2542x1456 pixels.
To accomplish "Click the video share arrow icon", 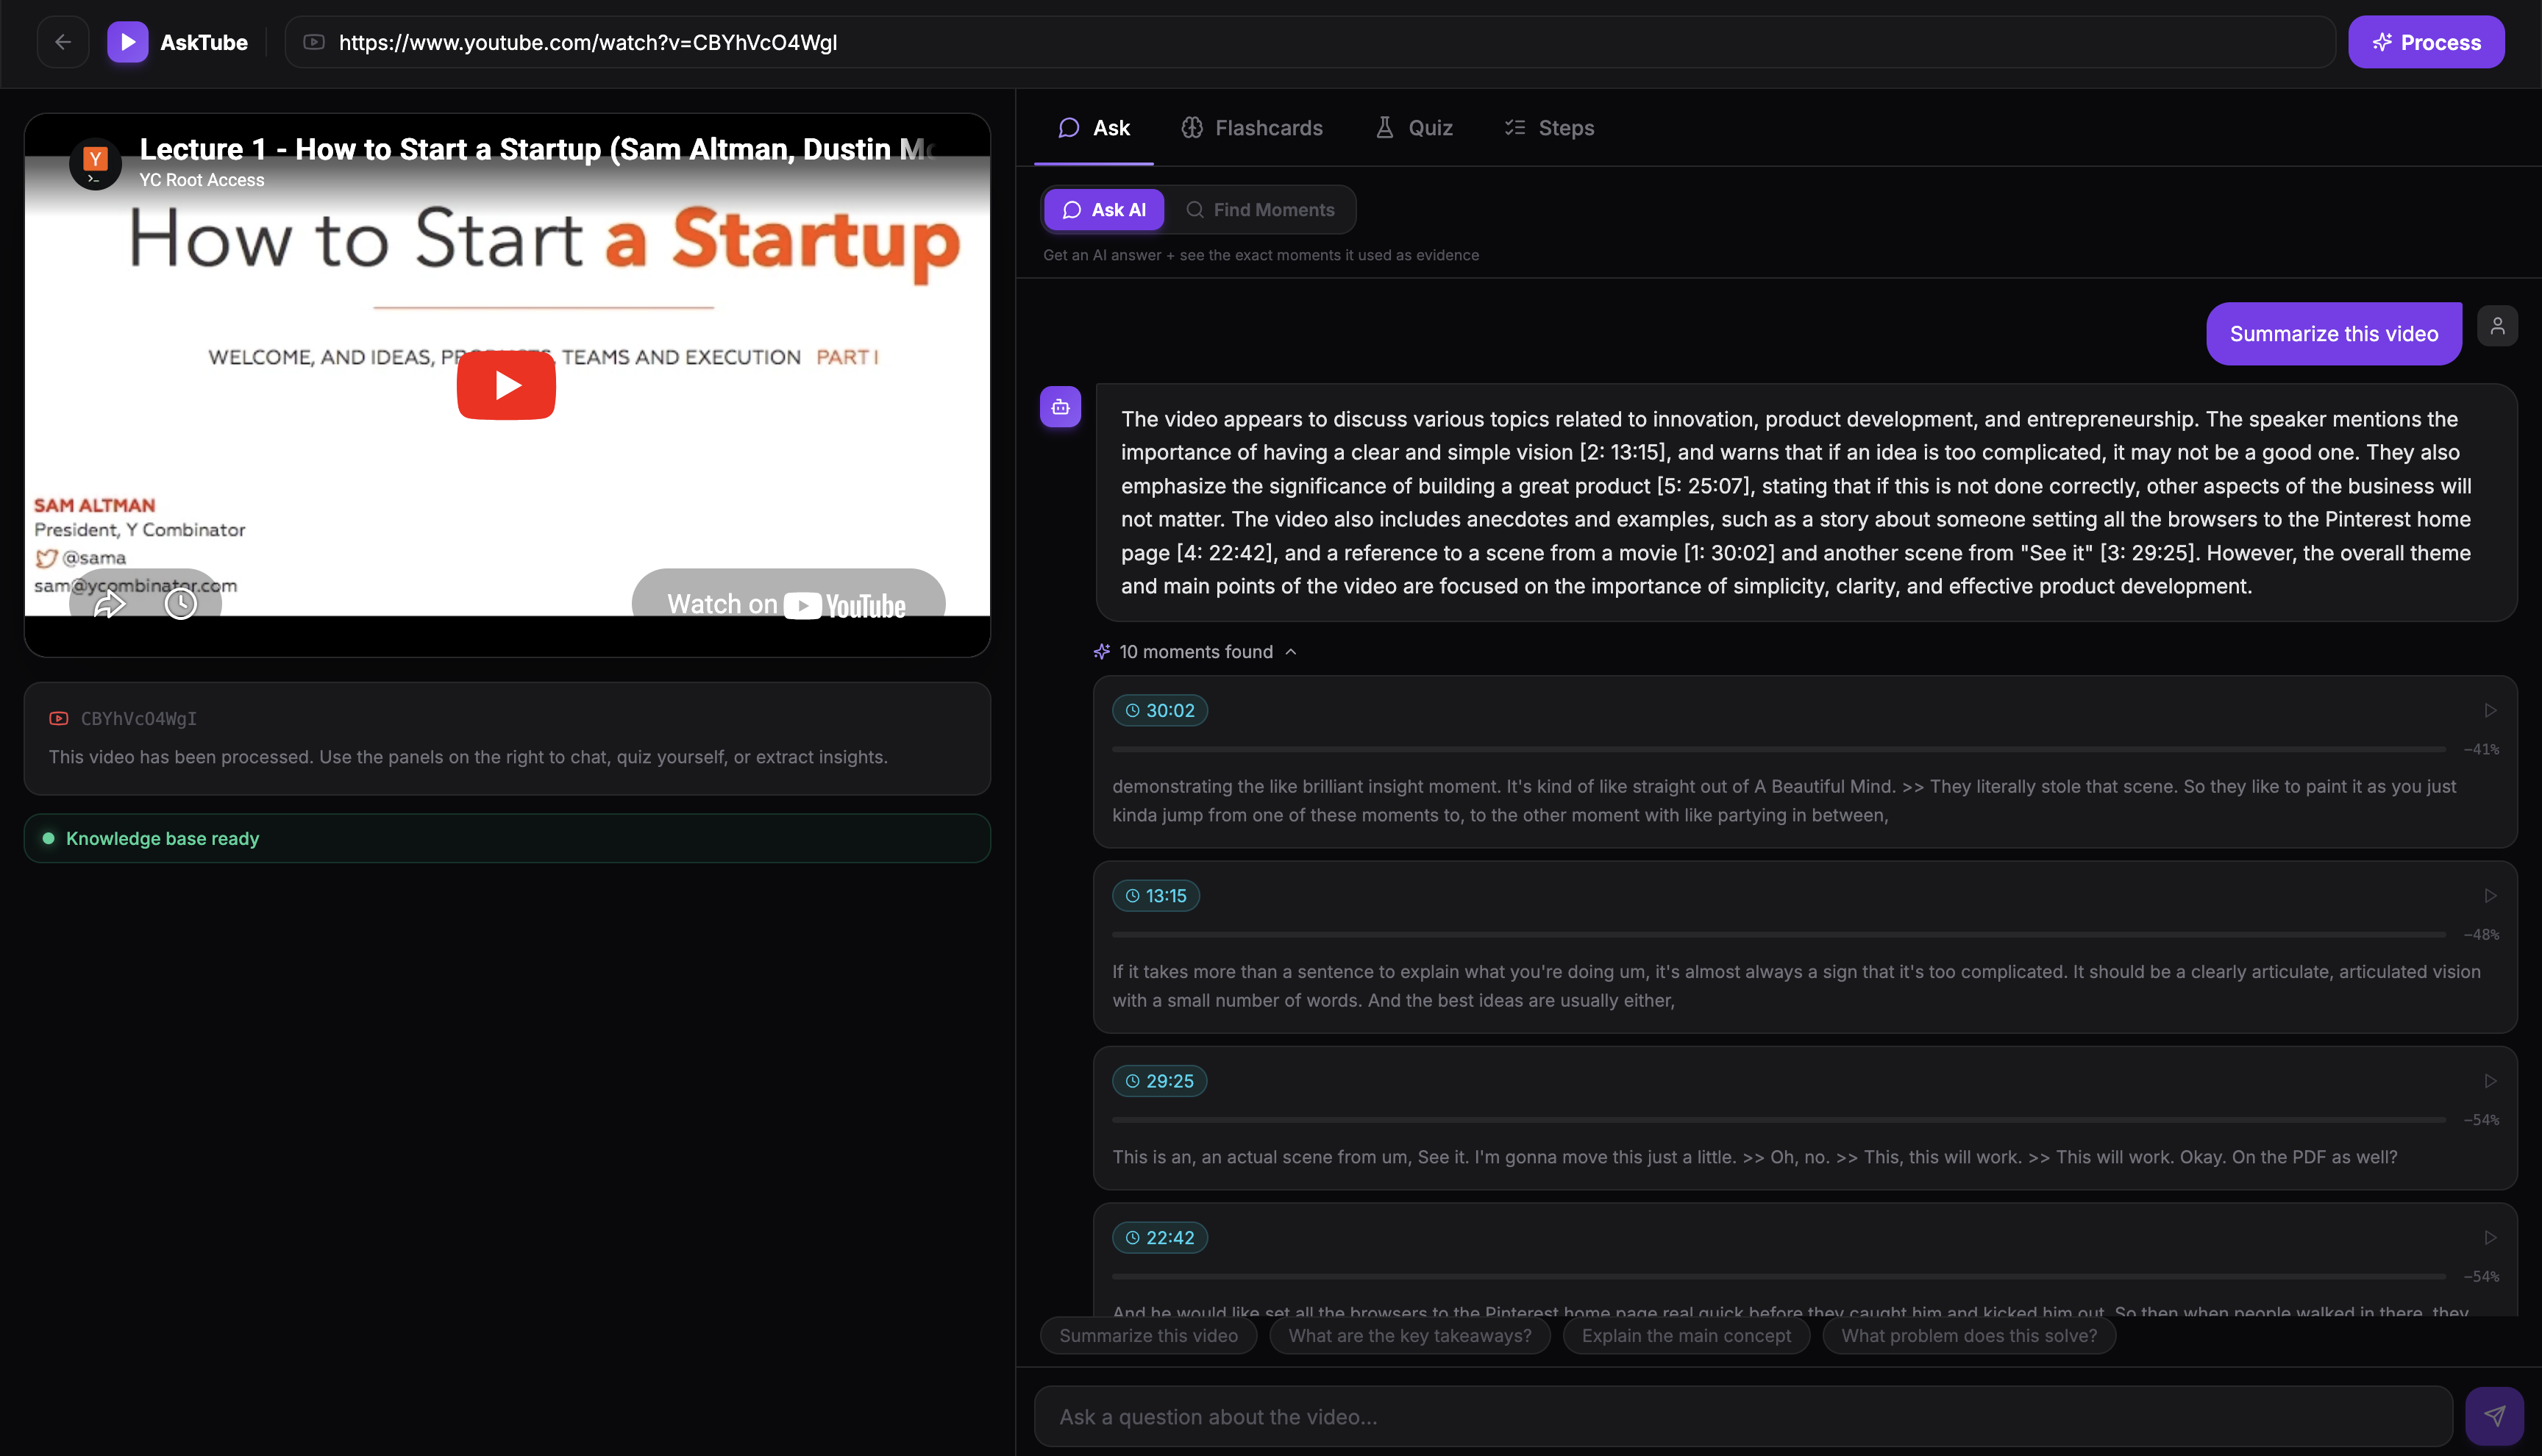I will [109, 603].
